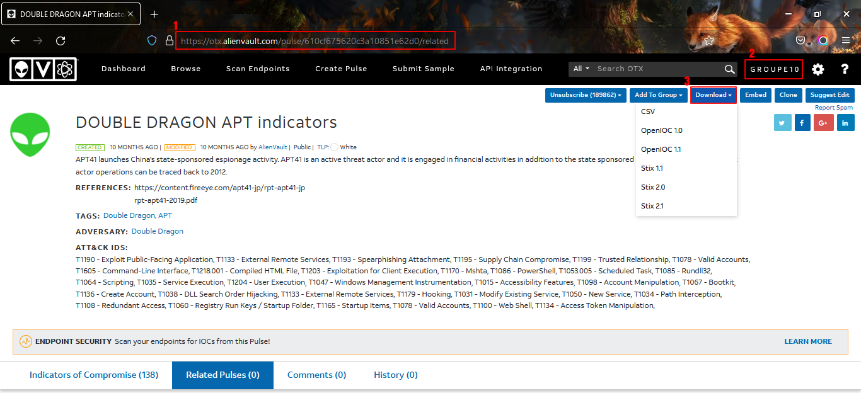Expand the All search filter dropdown
The image size is (861, 393).
581,69
